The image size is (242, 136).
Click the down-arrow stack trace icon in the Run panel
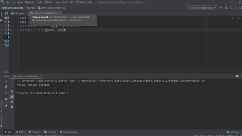point(12,87)
